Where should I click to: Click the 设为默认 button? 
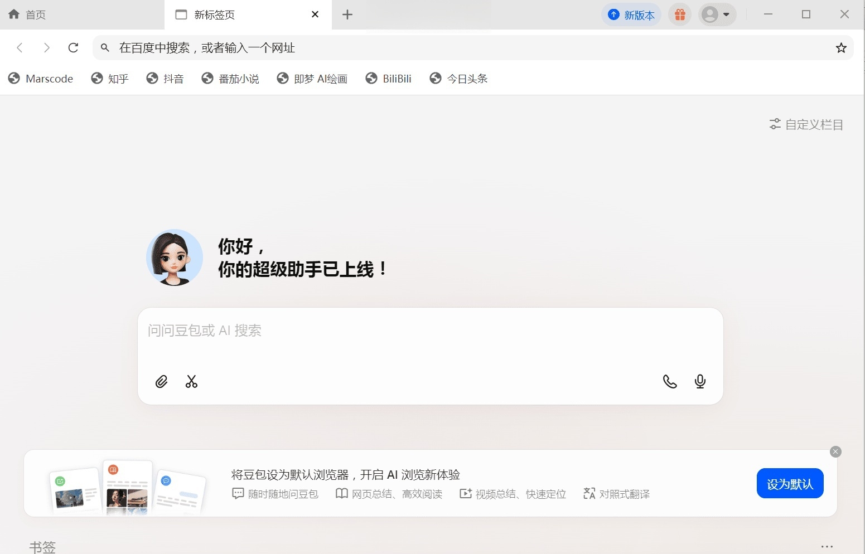click(790, 484)
